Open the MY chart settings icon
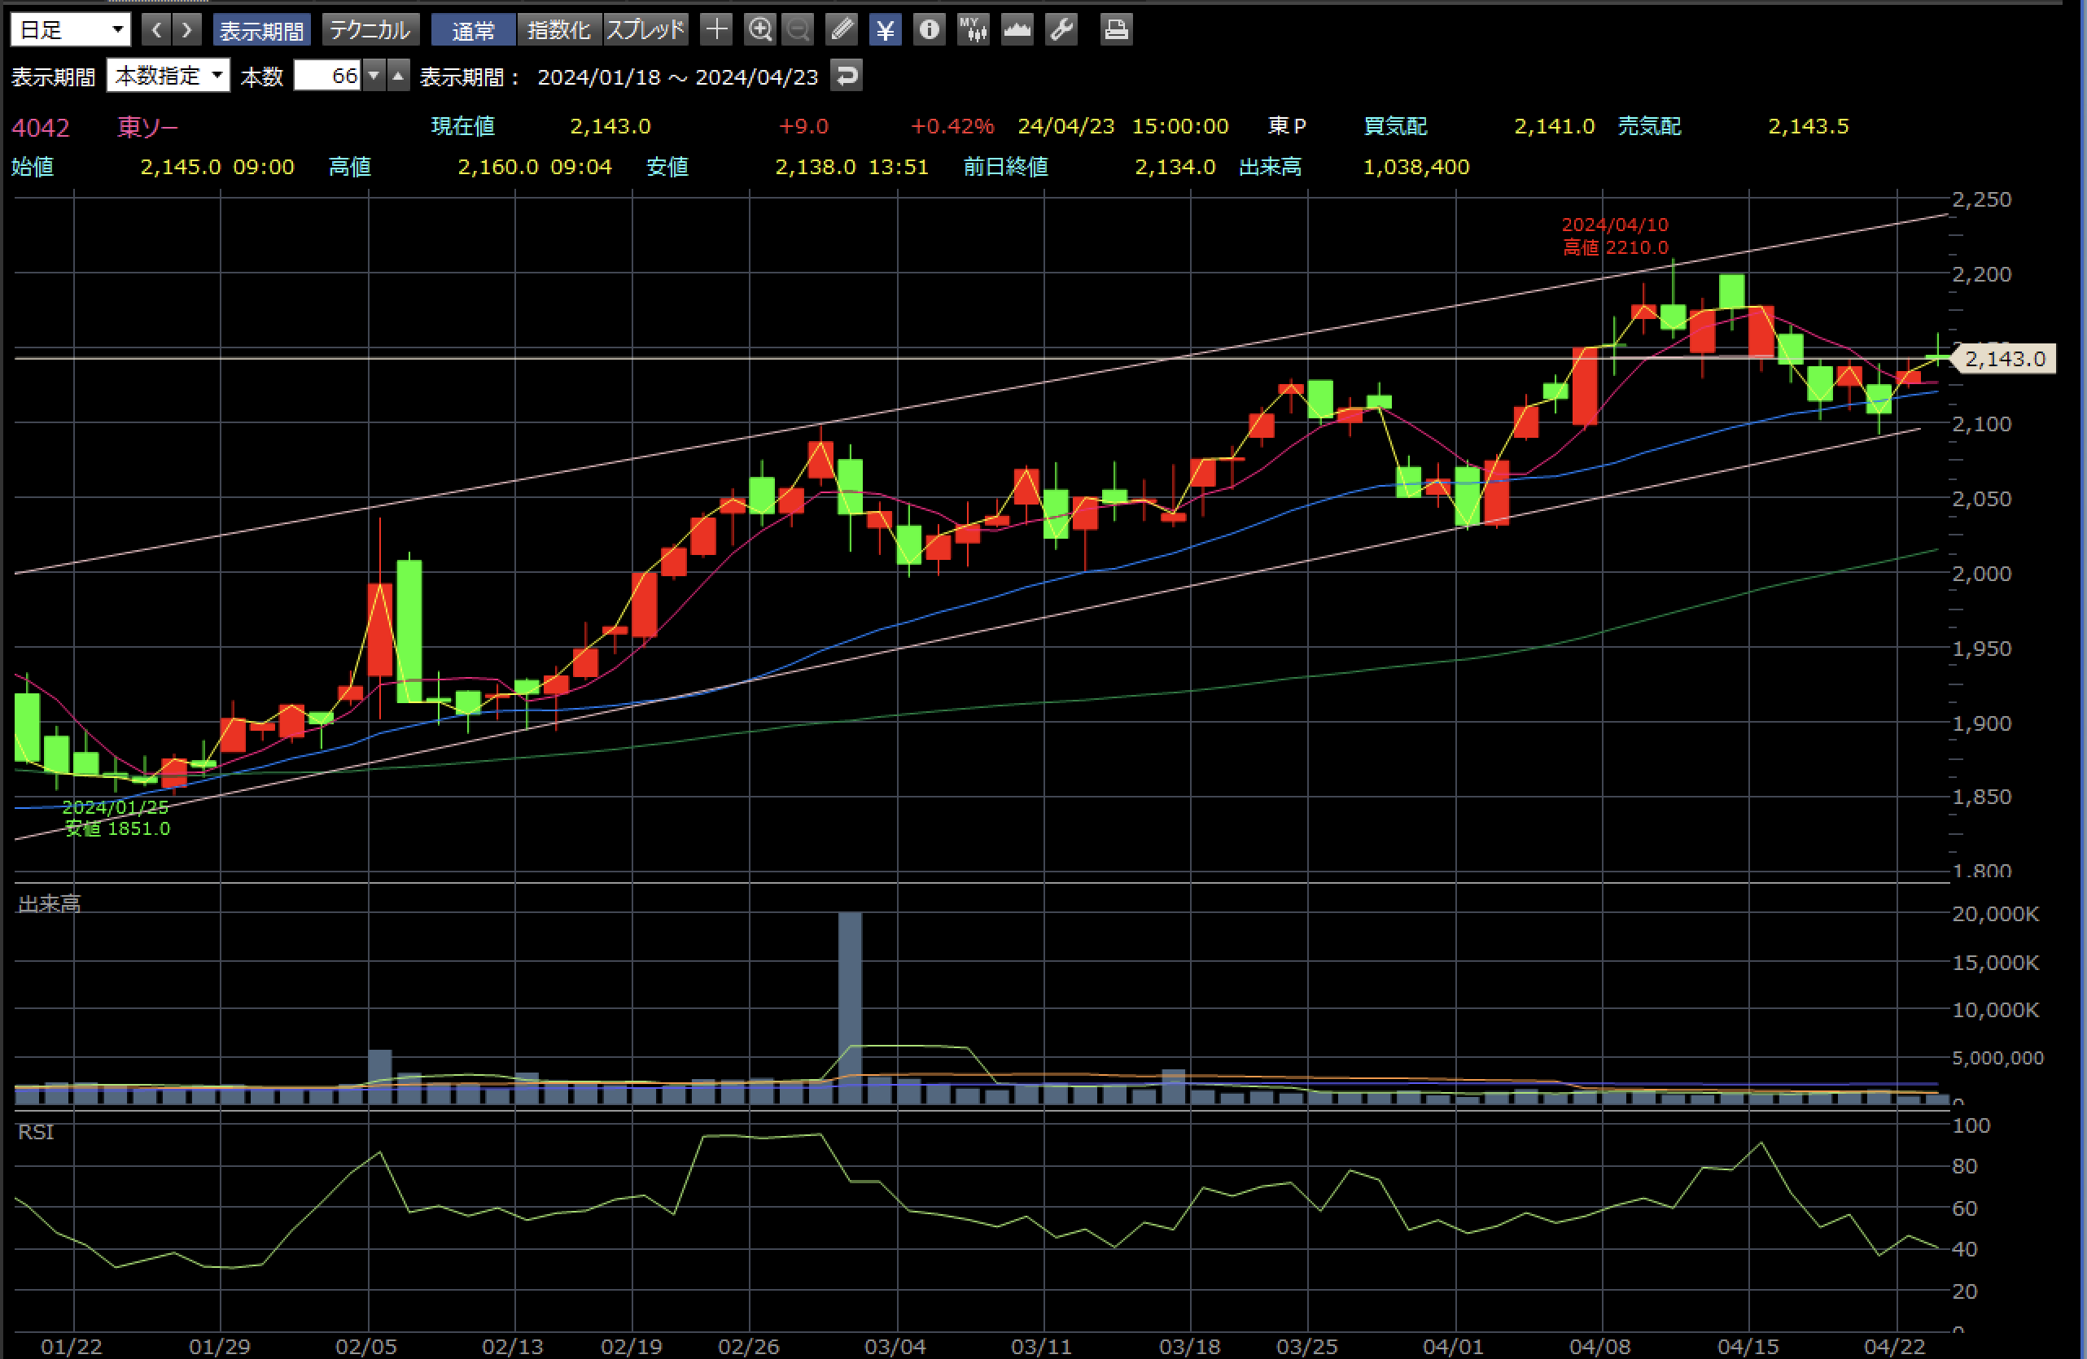 coord(973,30)
